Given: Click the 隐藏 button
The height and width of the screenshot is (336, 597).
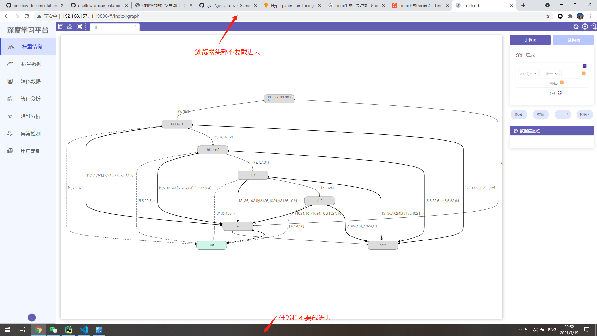Looking at the screenshot, I should 519,114.
